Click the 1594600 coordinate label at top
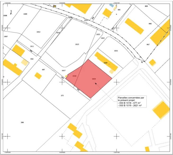This screenshot has width=173, height=155. click(x=62, y=2)
